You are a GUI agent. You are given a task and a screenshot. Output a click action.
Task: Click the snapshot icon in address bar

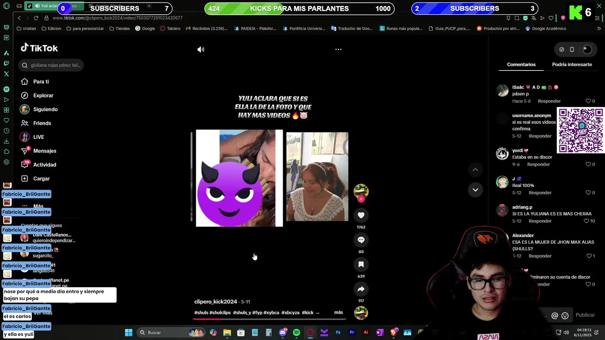pyautogui.click(x=517, y=18)
